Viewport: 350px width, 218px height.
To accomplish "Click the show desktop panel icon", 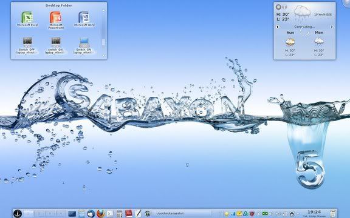I will coord(72,214).
